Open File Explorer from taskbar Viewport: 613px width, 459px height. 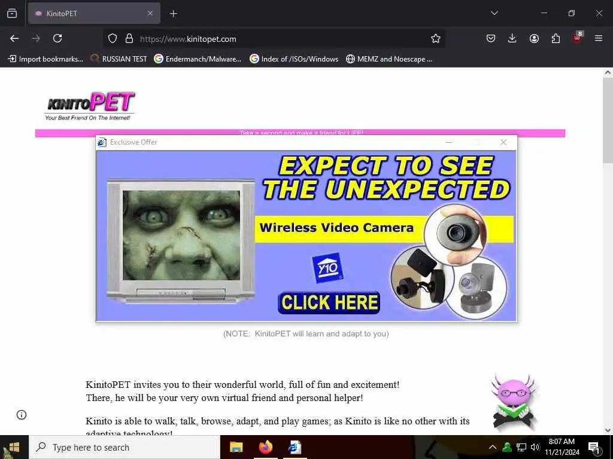(x=236, y=447)
